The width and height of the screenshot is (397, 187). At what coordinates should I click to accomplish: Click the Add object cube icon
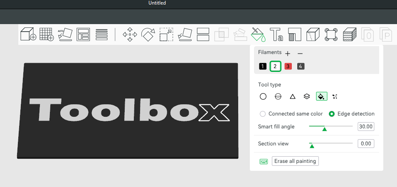click(28, 34)
